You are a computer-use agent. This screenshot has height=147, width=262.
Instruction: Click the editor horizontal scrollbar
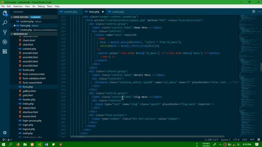[147, 136]
